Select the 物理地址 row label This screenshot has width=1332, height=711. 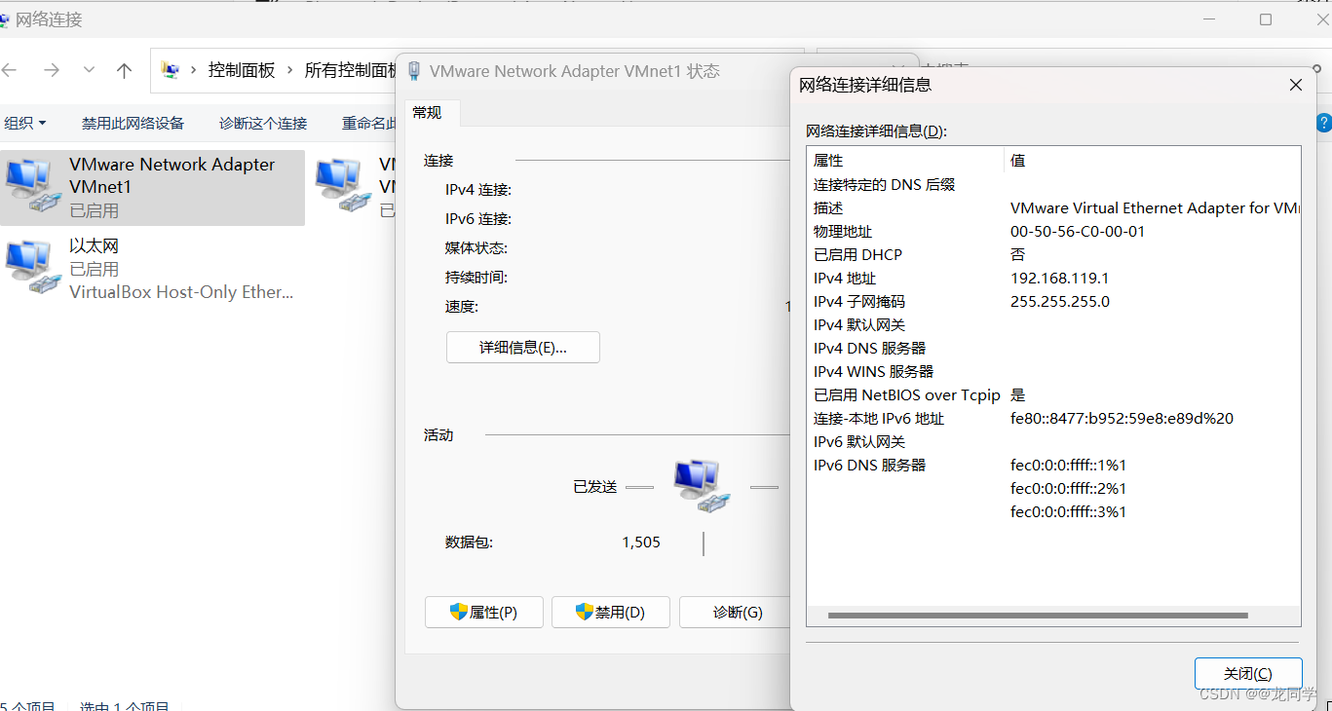pos(843,232)
